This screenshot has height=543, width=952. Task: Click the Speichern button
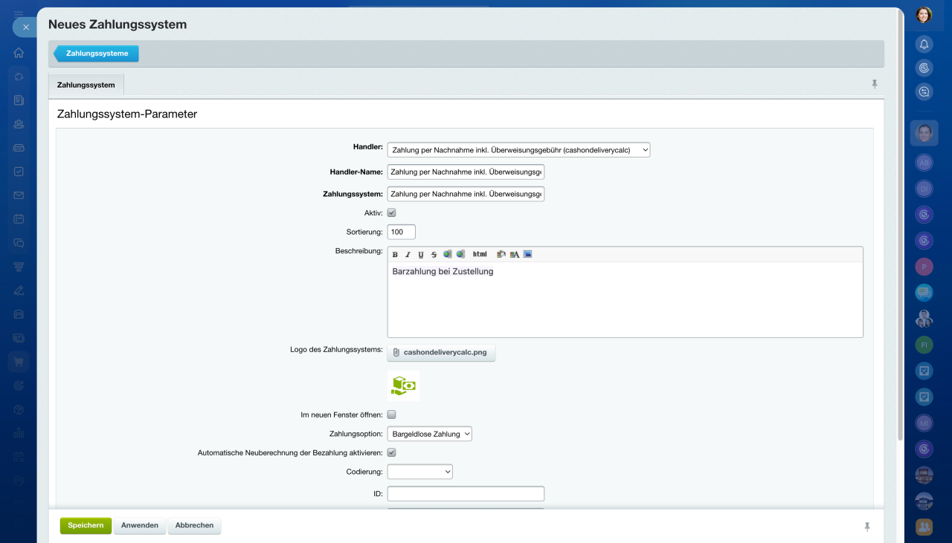pos(86,525)
